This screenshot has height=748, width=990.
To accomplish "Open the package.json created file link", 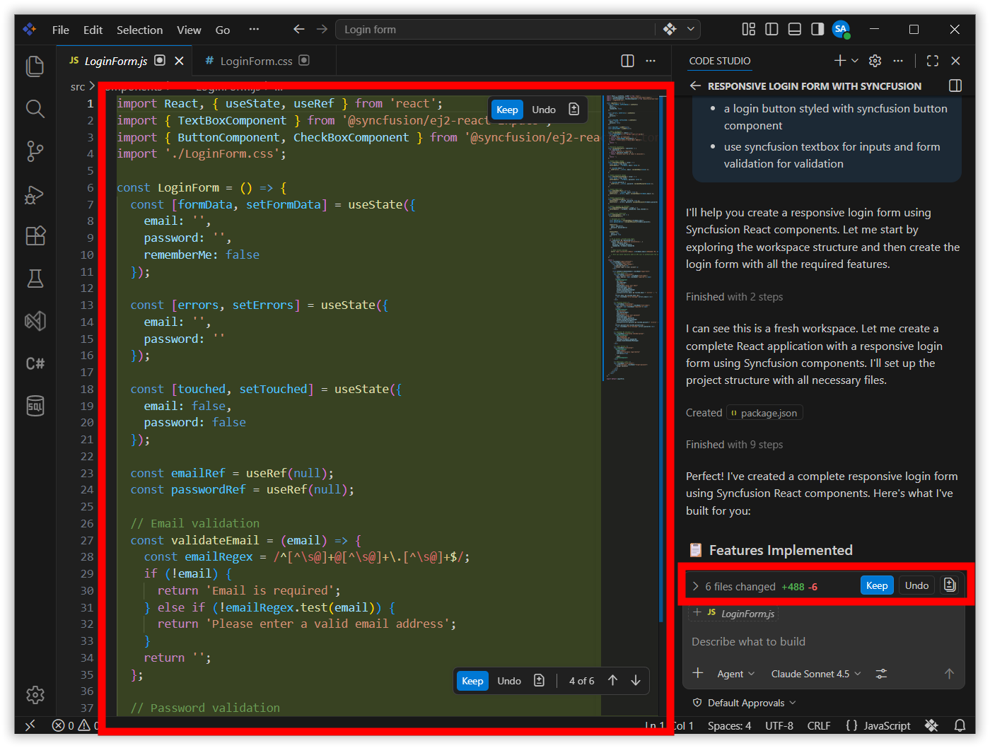I will coord(764,413).
